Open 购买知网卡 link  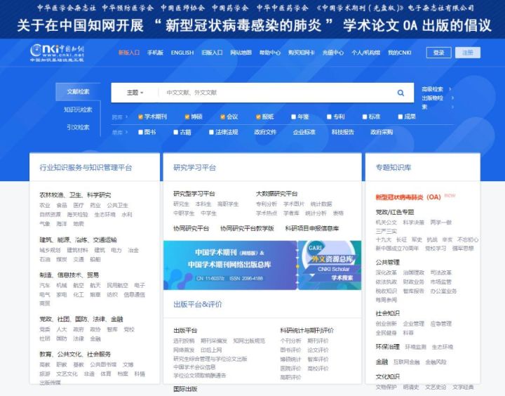point(301,53)
